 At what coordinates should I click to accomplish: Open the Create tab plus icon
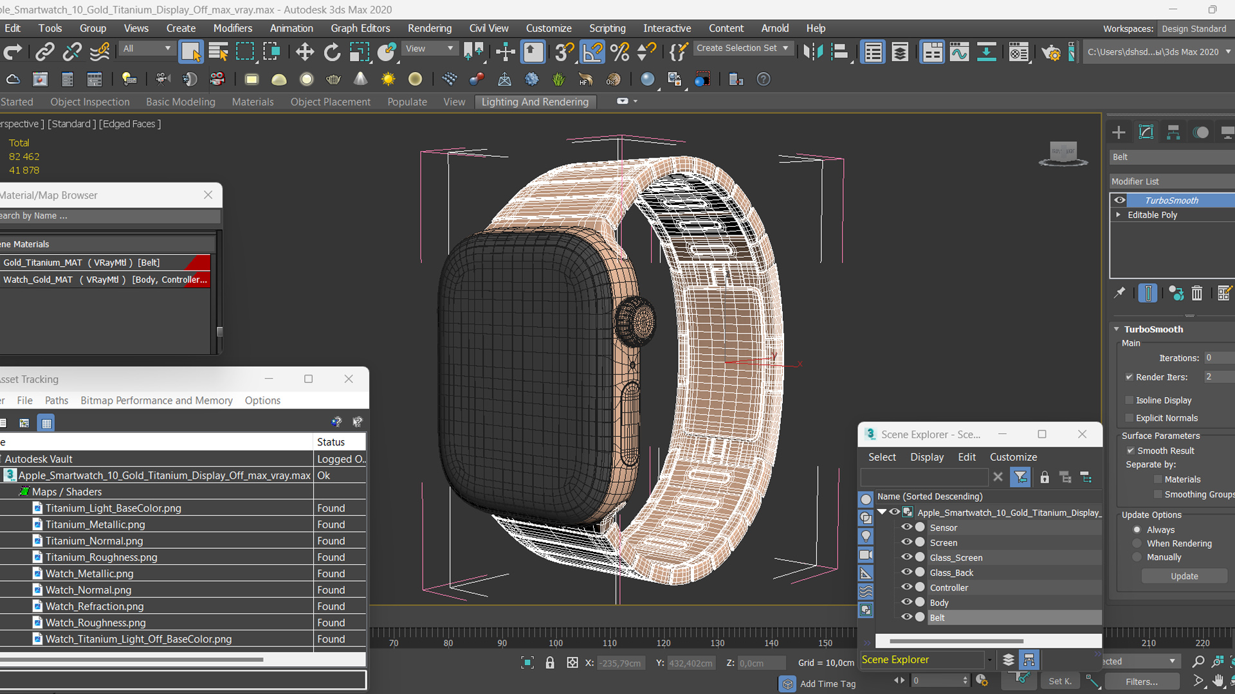click(x=1119, y=132)
